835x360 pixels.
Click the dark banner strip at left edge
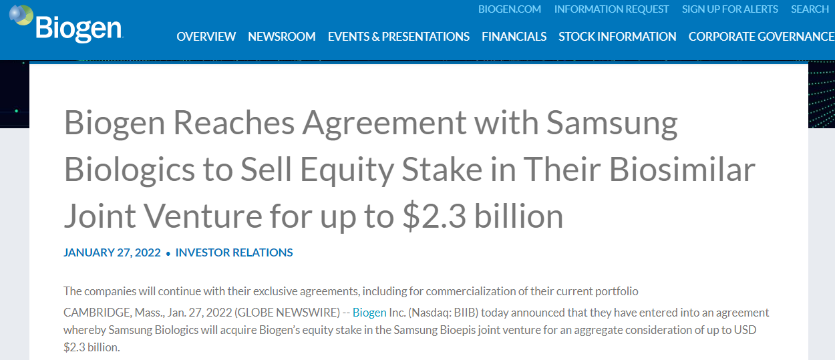pyautogui.click(x=14, y=94)
